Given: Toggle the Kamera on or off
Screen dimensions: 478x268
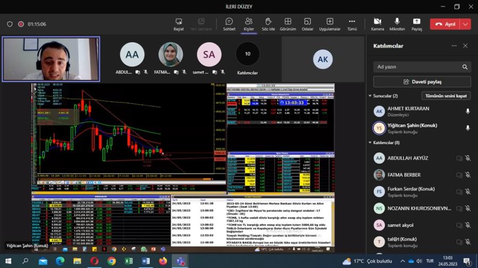Looking at the screenshot, I should pyautogui.click(x=378, y=22).
